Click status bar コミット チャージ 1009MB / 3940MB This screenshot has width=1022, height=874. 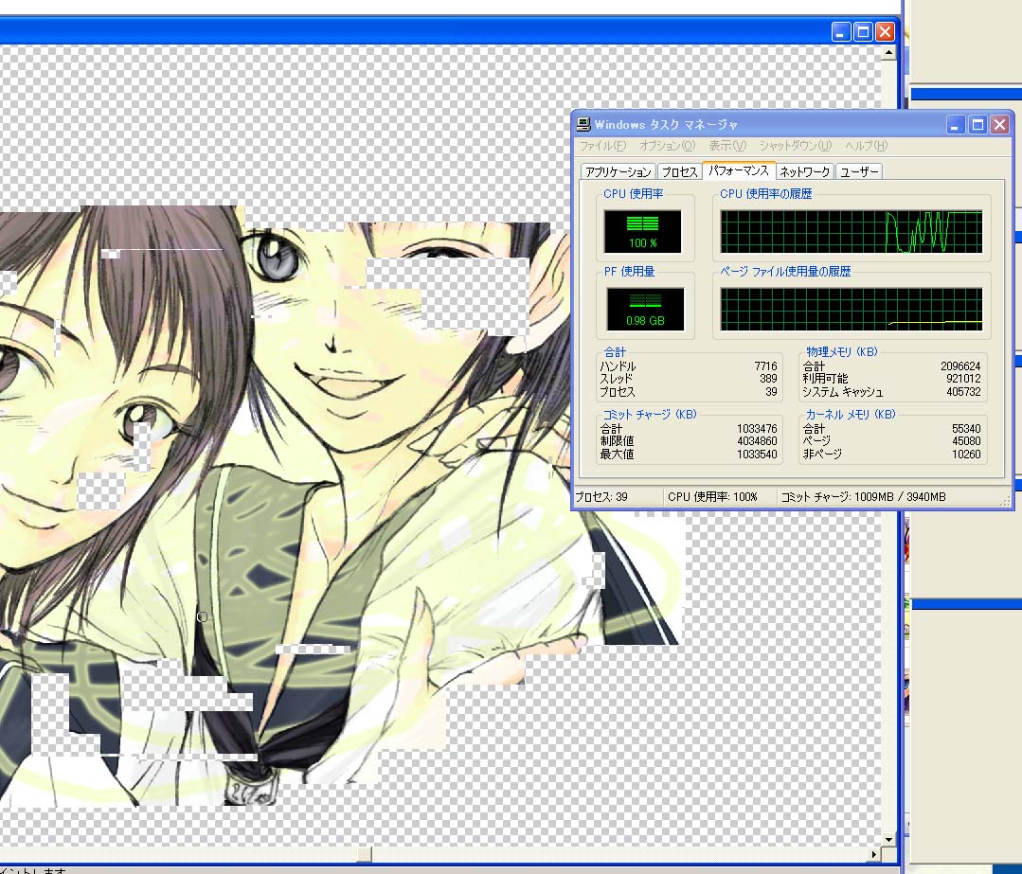click(x=863, y=496)
